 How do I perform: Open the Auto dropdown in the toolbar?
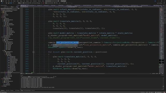[49, 3]
